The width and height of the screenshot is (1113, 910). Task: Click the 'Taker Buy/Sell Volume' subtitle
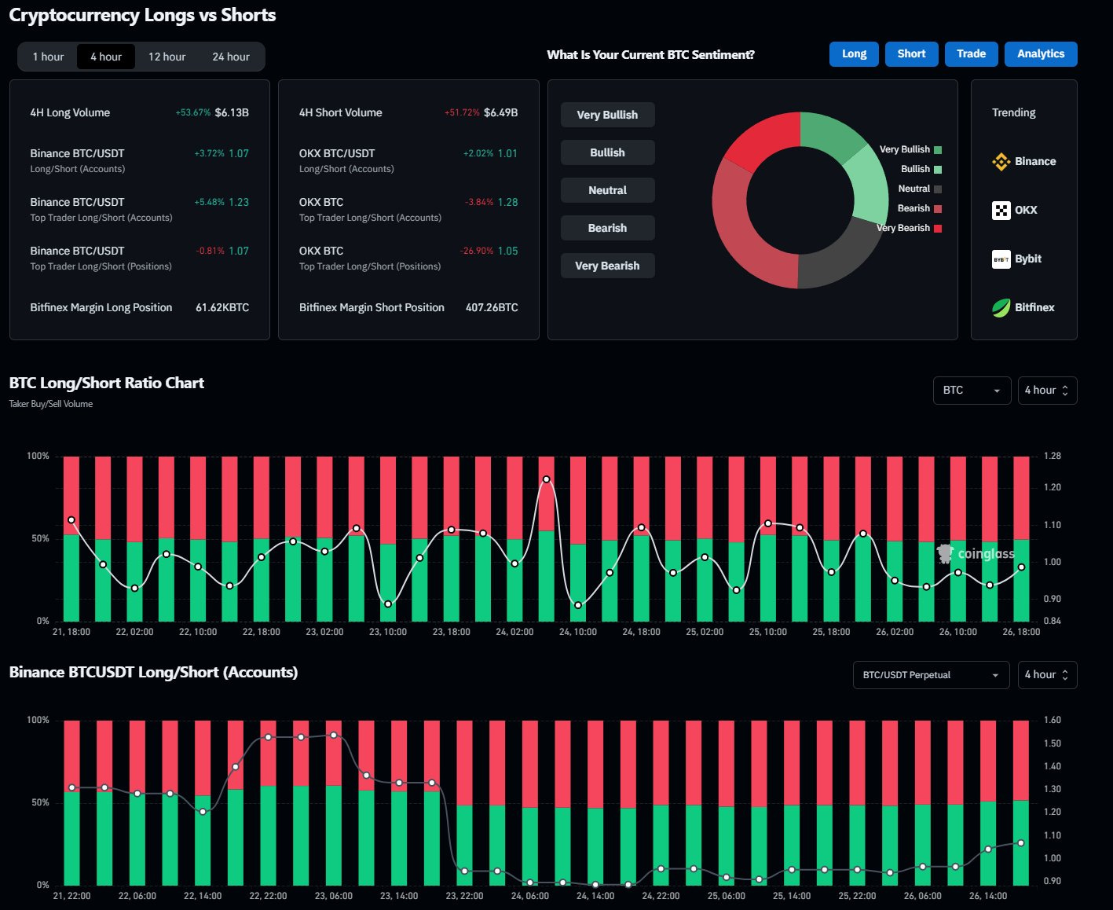tap(51, 404)
